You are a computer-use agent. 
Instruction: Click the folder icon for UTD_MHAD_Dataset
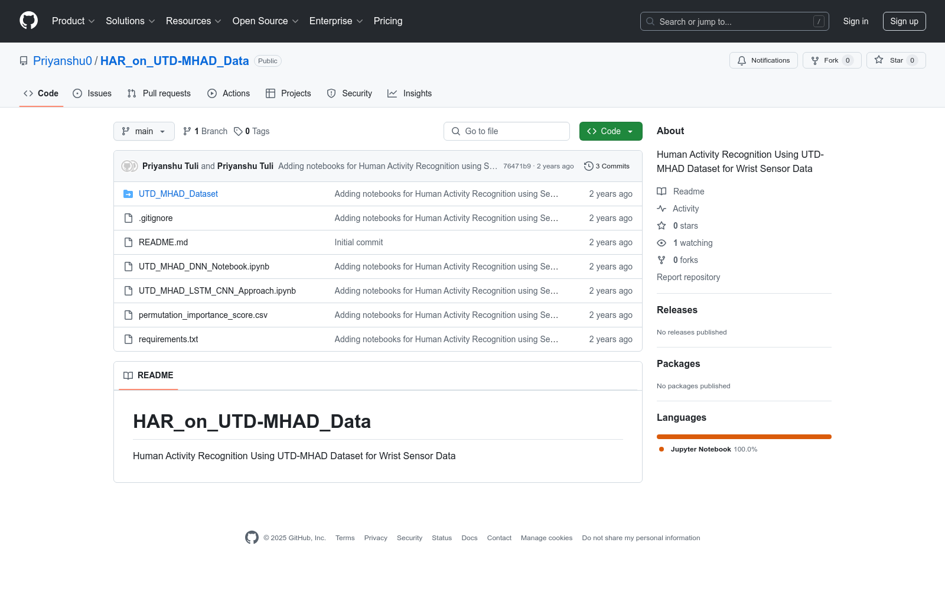pyautogui.click(x=128, y=194)
